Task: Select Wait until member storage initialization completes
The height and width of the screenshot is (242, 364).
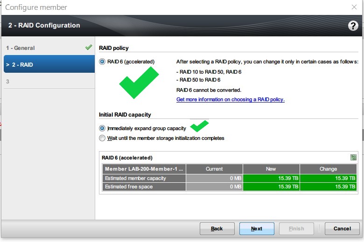Action: (x=102, y=138)
